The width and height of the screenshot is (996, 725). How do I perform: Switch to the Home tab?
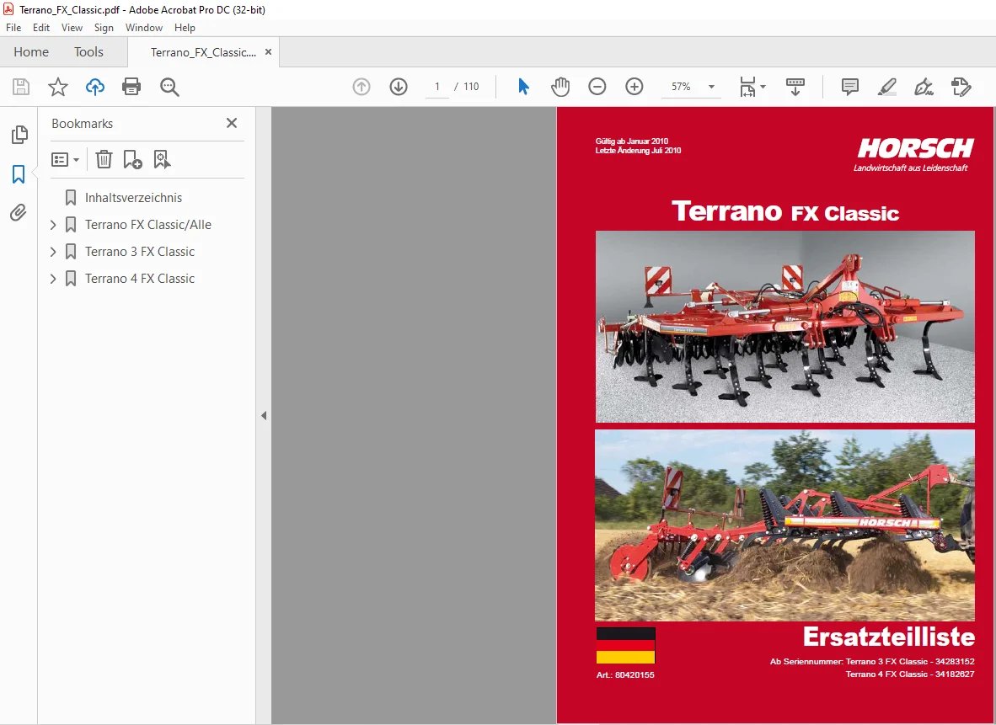[31, 52]
